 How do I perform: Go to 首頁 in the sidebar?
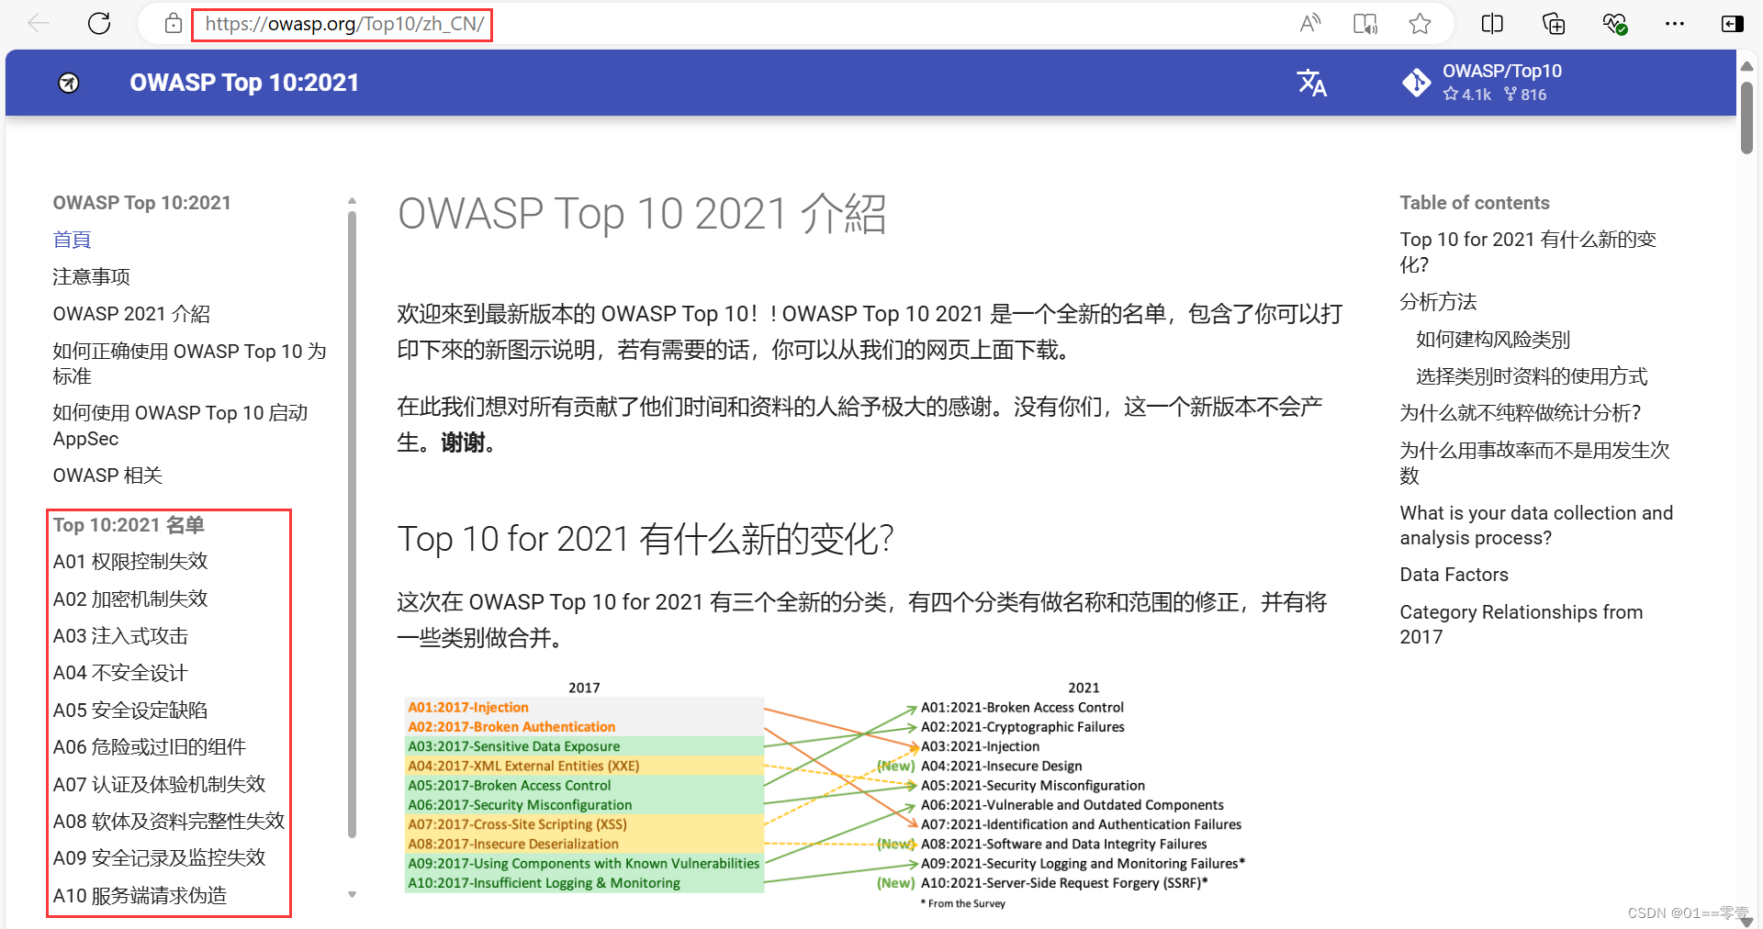pyautogui.click(x=72, y=240)
